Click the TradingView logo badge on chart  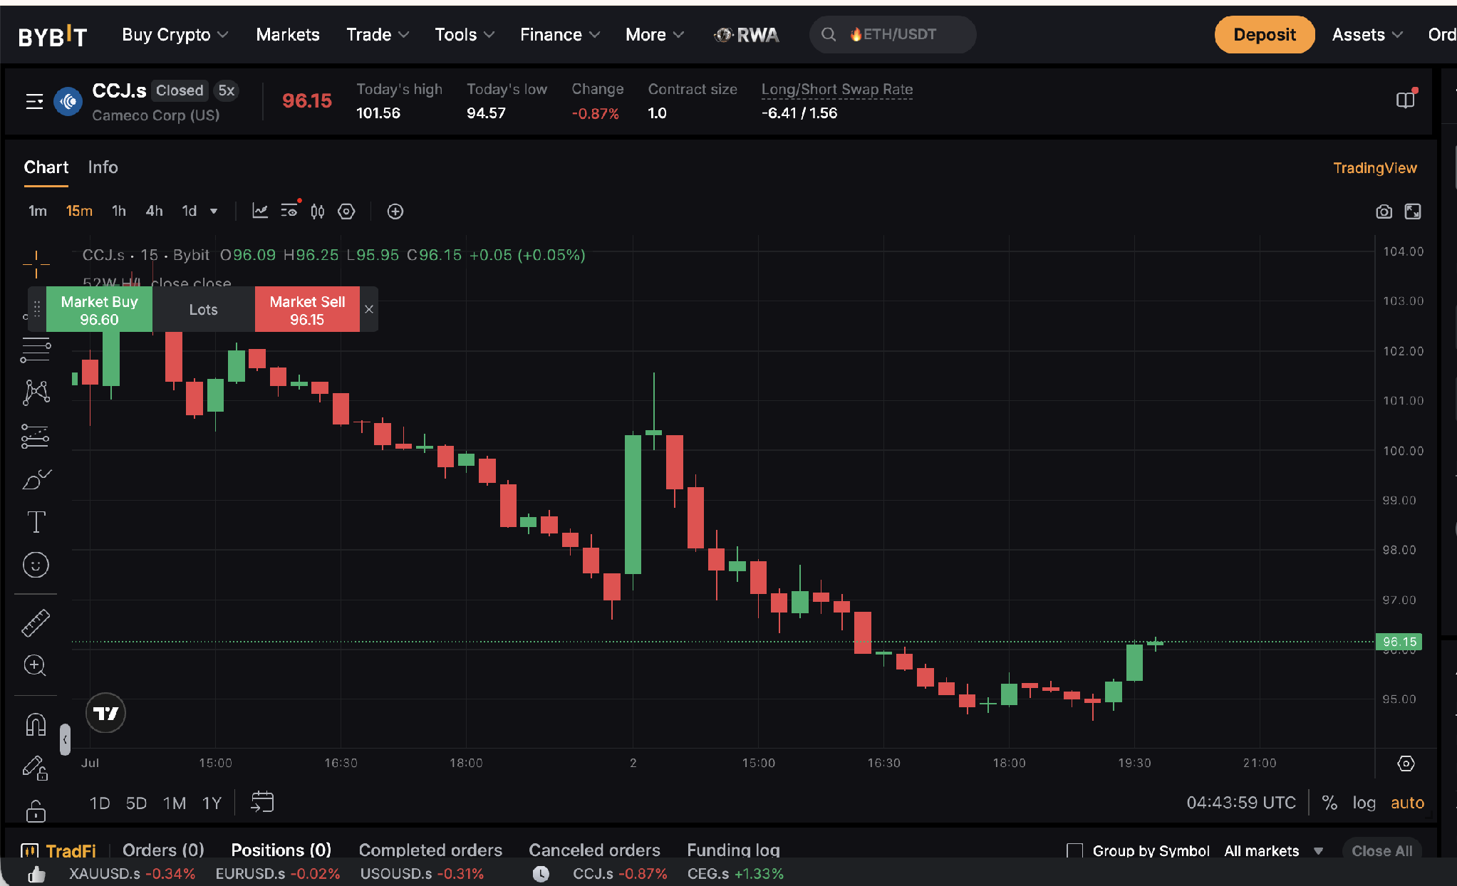105,713
